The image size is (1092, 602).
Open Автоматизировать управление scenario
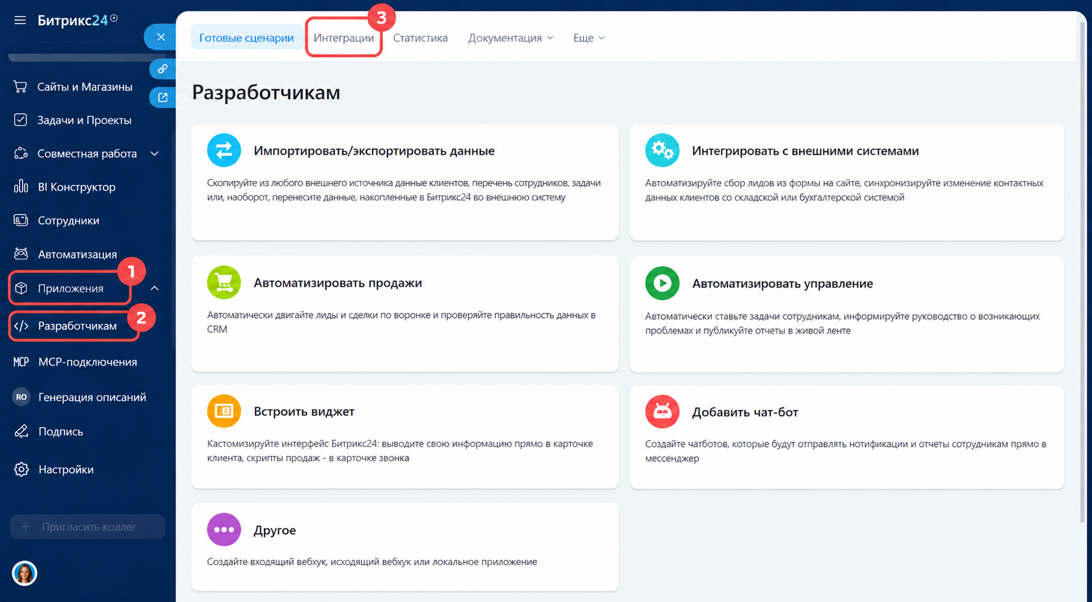(782, 283)
